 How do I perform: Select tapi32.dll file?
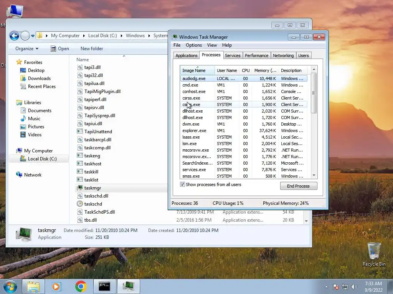(x=94, y=75)
